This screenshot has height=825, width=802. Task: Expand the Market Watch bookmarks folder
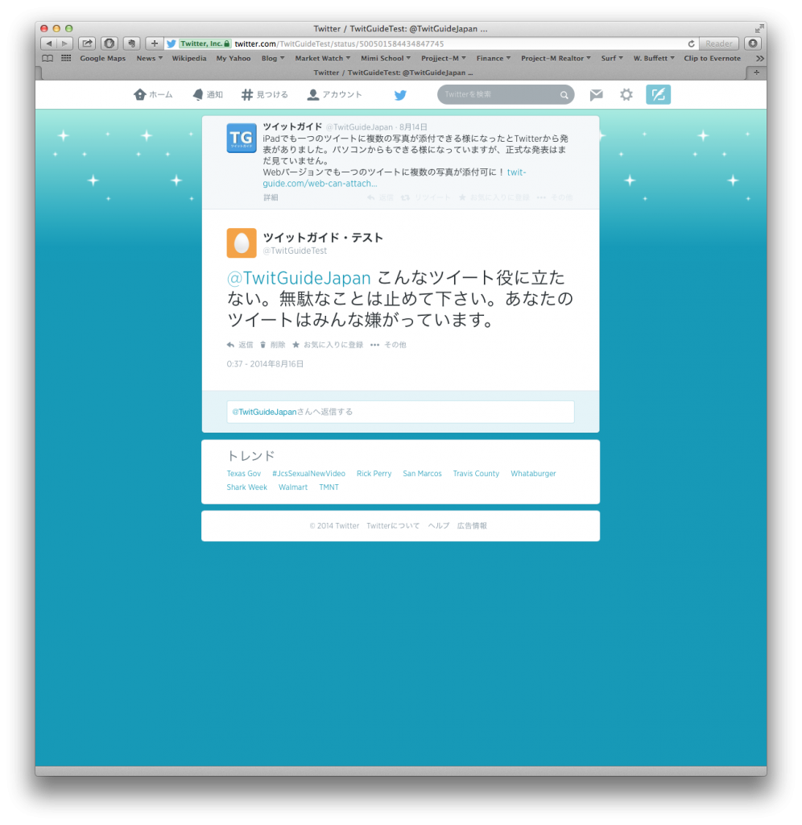(322, 58)
